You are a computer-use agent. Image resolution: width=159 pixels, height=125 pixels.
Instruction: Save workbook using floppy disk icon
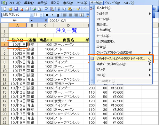pos(16,9)
